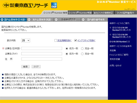Select 前方一致 radio for 企業名(カナ)
Viewport: 137px width, 103px height.
pos(67,54)
